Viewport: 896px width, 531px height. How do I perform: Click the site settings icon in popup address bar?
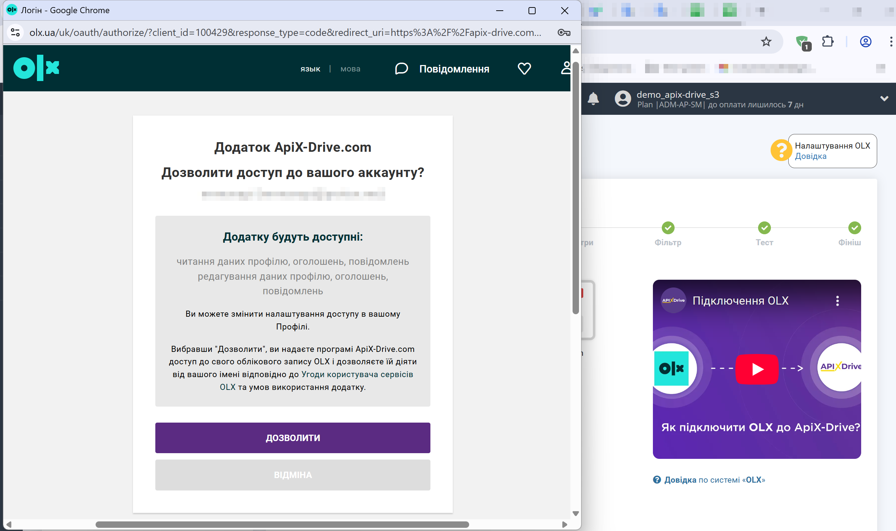coord(15,33)
